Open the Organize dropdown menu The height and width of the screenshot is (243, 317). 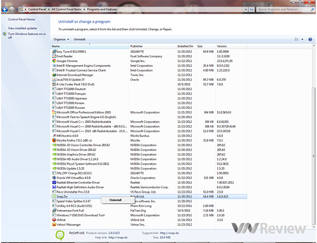click(x=61, y=39)
